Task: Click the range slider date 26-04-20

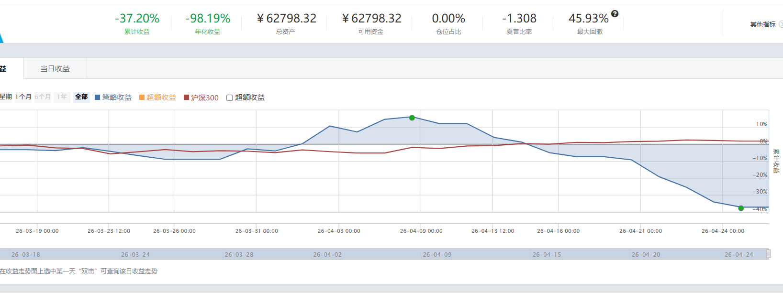Action: [x=646, y=255]
